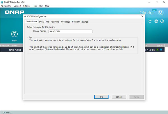
Task: Click the refresh icon in Qfinder header
Action: point(150,21)
